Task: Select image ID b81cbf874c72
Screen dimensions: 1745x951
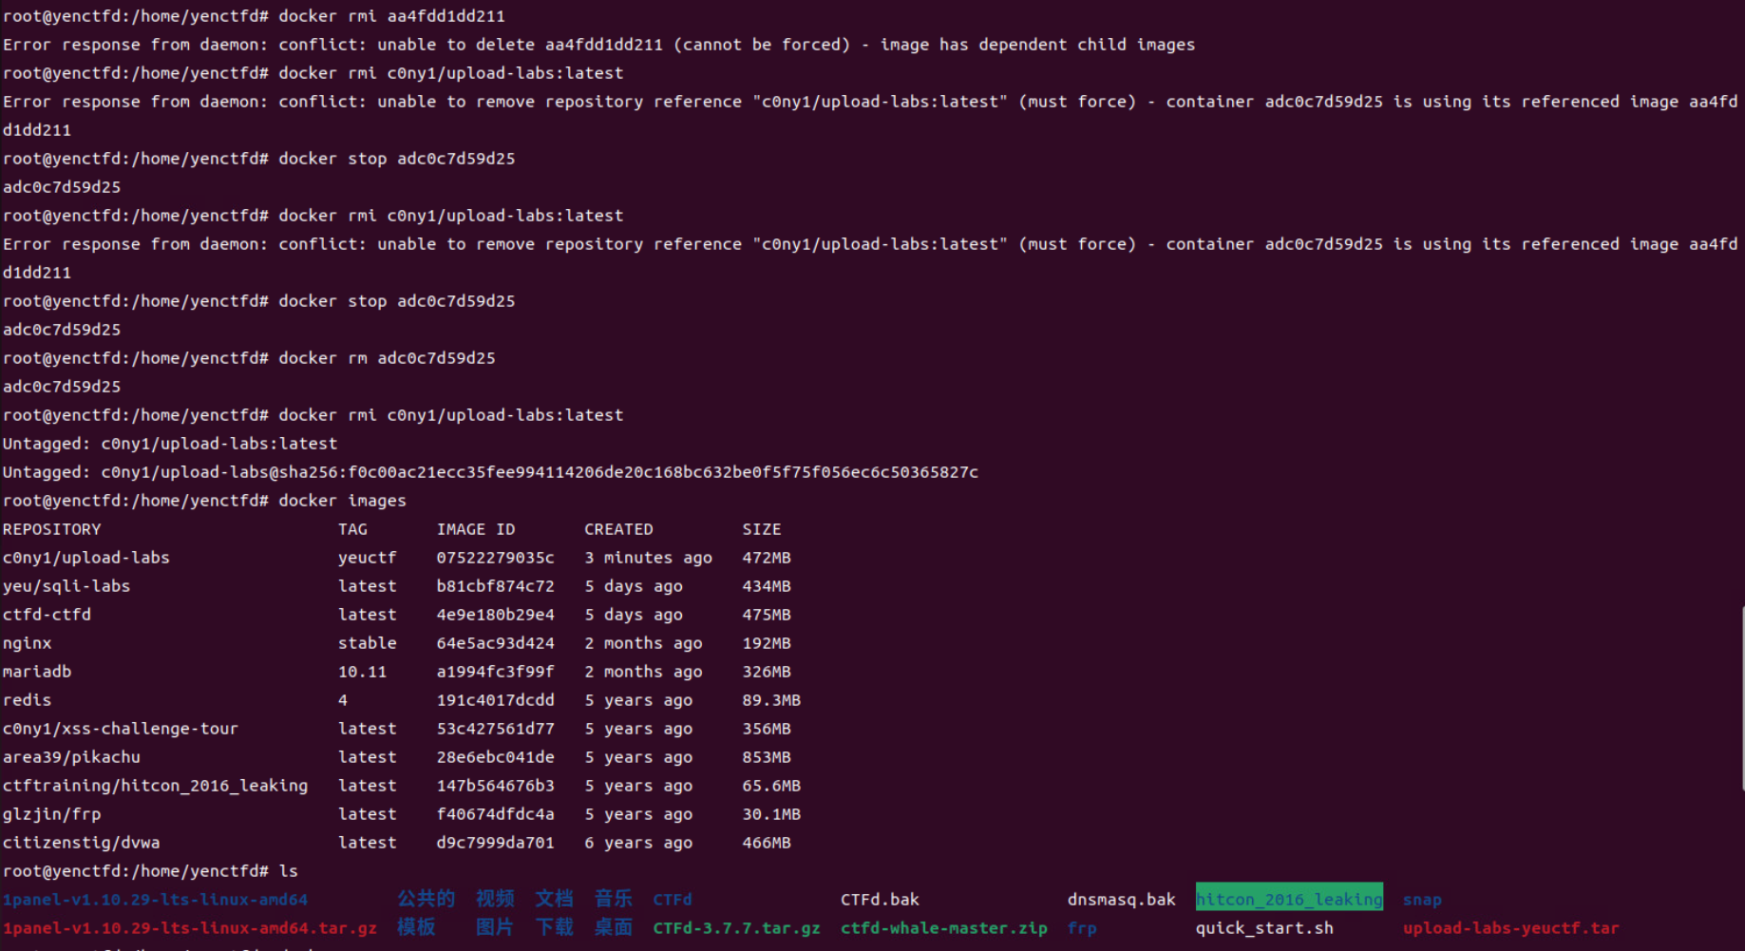Action: (495, 586)
